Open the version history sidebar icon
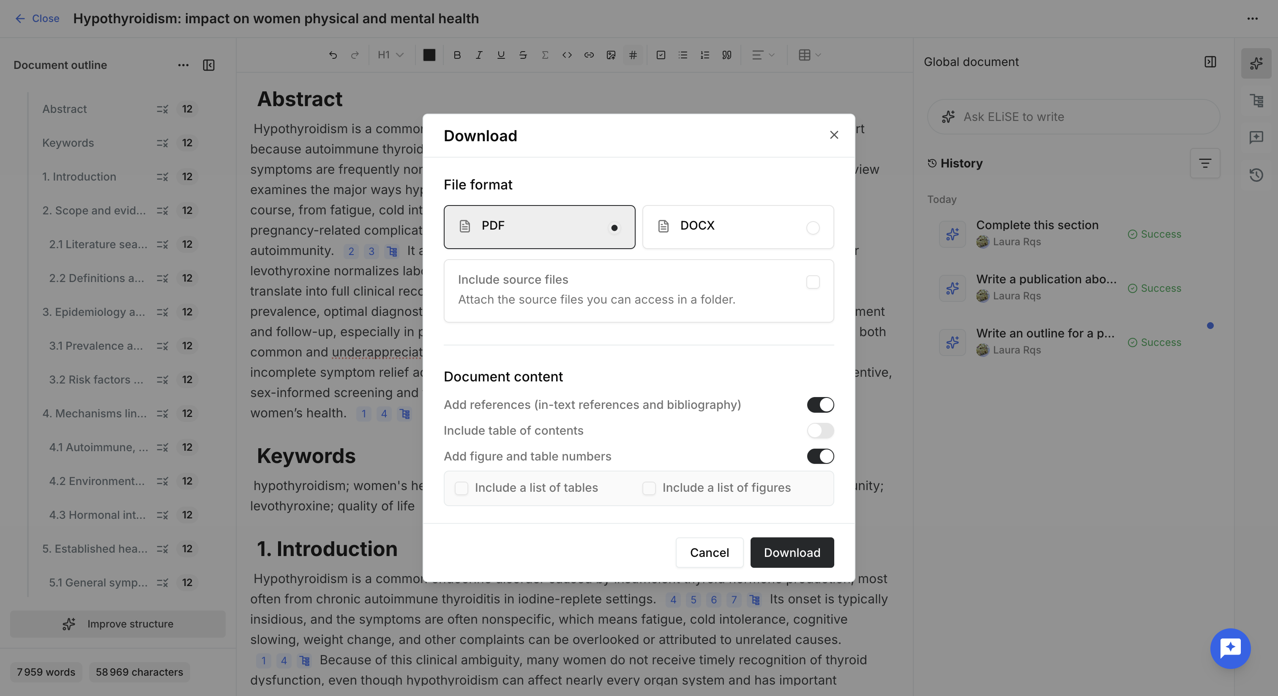This screenshot has height=696, width=1278. pos(1256,175)
